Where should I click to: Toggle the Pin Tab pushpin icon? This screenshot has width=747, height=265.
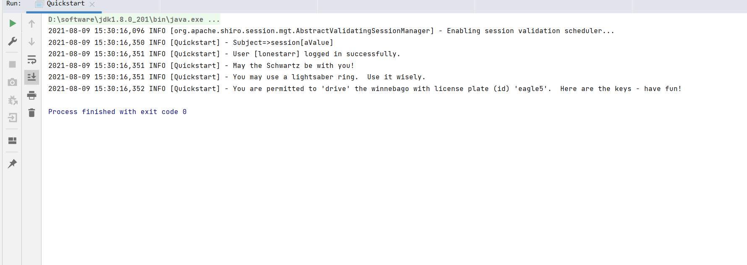13,164
